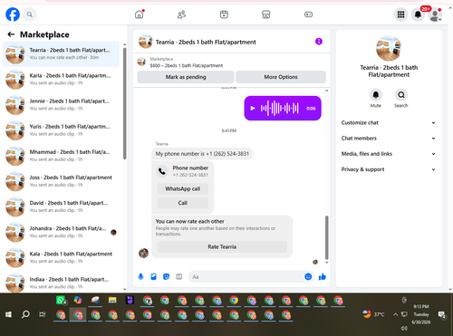This screenshot has width=453, height=336.
Task: Click the chat messages scrollbar thumb
Action: [326, 237]
